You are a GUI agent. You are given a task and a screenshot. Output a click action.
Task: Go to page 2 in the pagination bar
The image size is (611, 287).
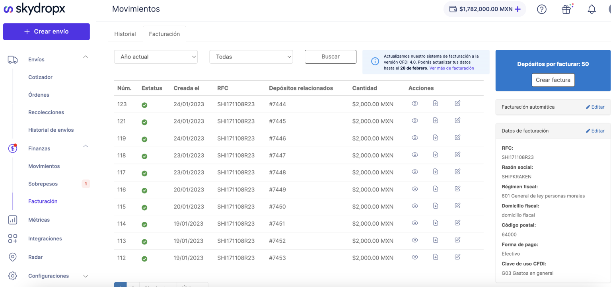tap(133, 285)
